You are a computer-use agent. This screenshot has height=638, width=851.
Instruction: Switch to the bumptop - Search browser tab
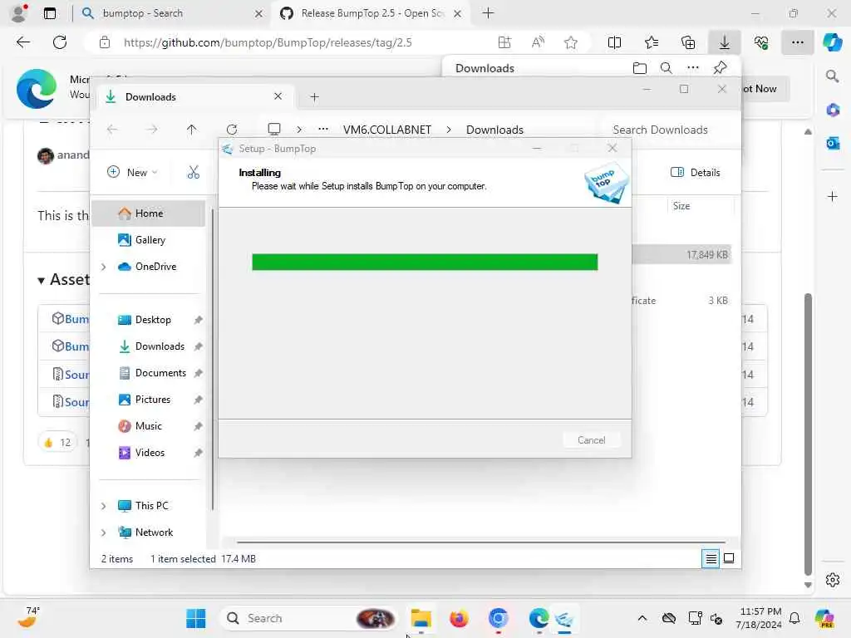(x=172, y=13)
